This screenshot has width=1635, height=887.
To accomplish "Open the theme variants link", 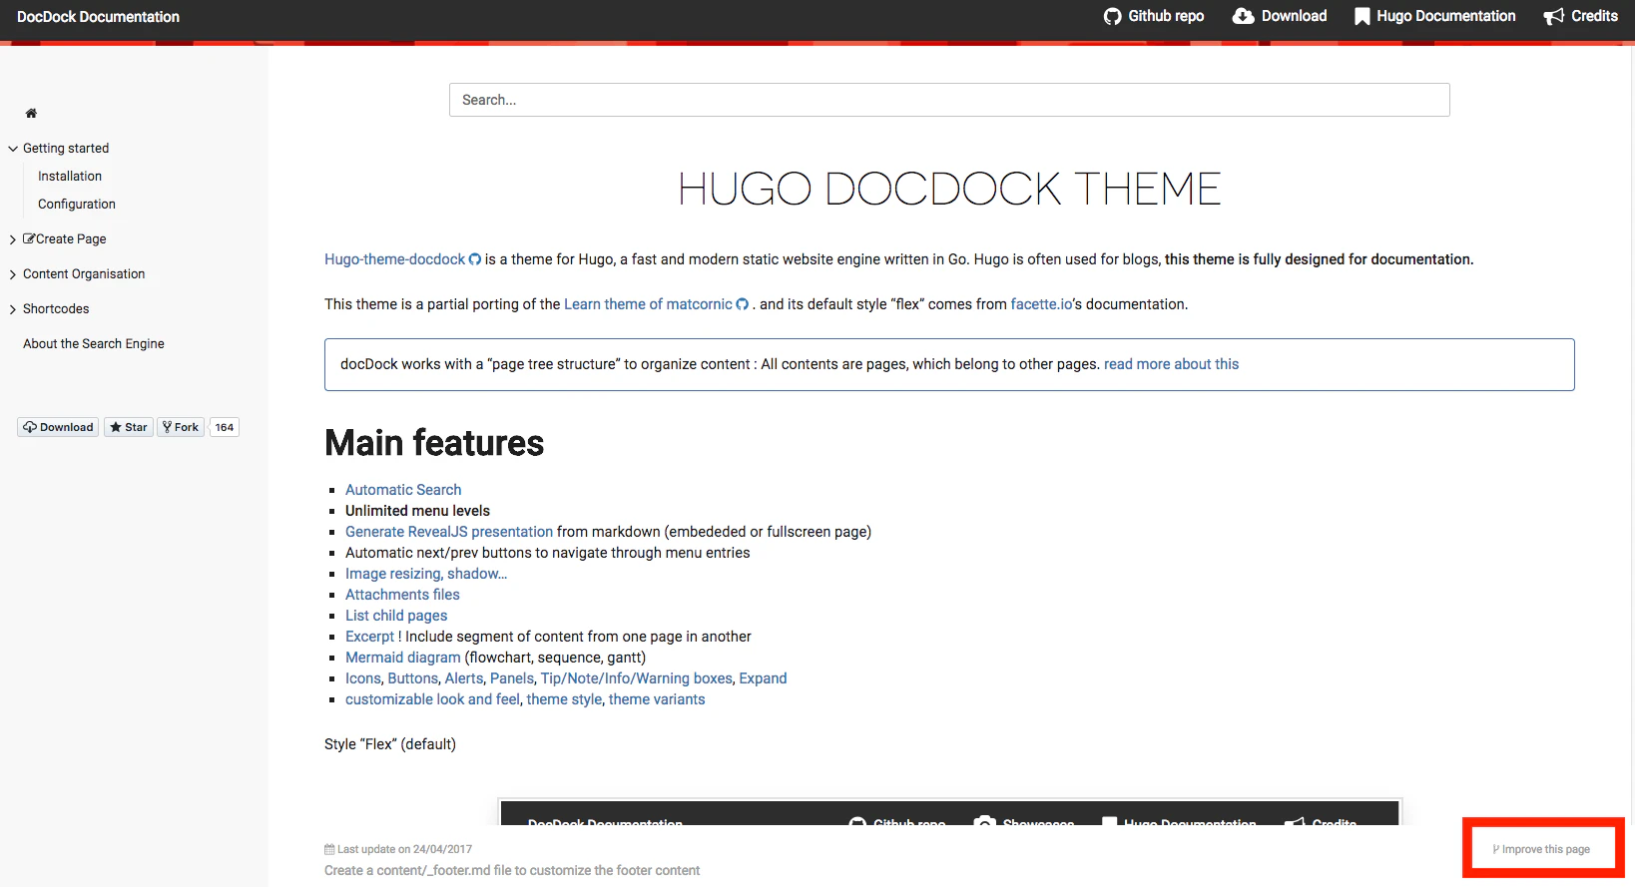I will coord(657,699).
